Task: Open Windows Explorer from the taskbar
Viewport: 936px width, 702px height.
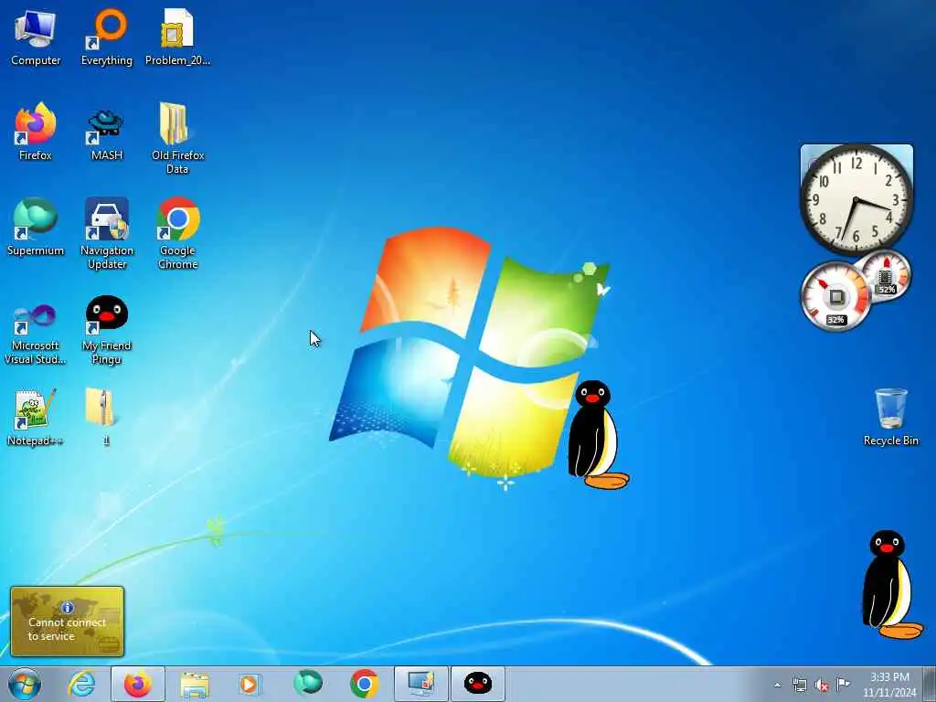Action: (195, 684)
